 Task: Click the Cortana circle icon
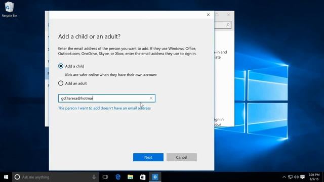click(17, 177)
